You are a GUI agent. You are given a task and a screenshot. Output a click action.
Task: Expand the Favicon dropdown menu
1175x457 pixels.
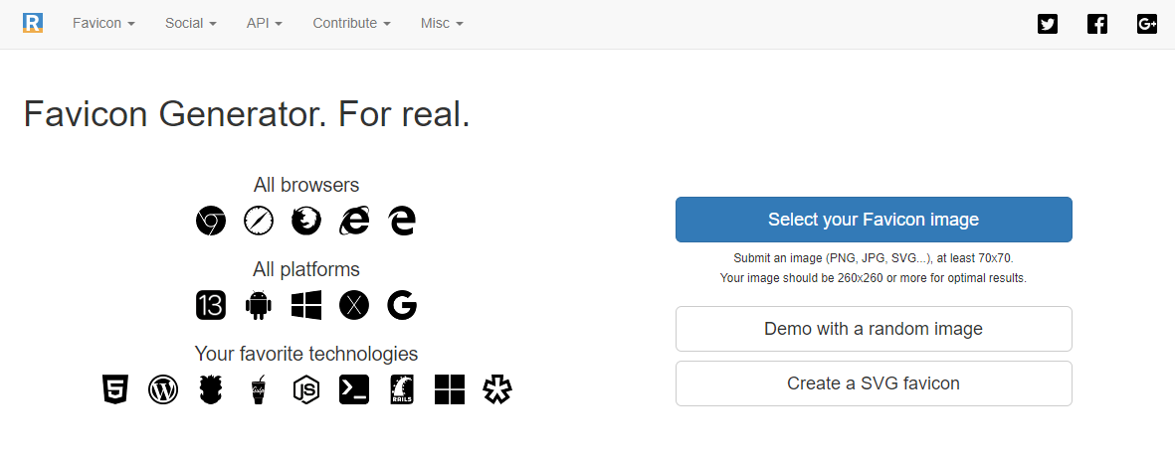[x=103, y=23]
